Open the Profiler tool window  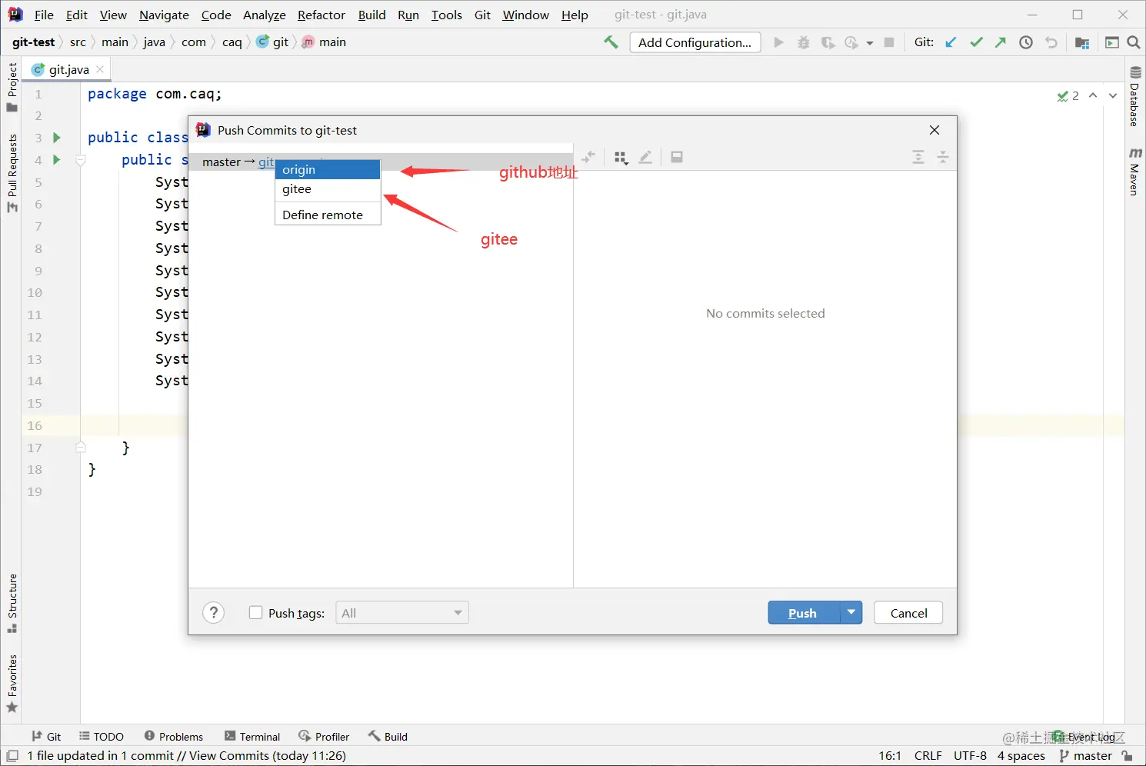324,736
